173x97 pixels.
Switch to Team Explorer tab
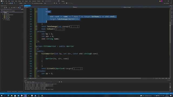pyautogui.click(x=21, y=92)
